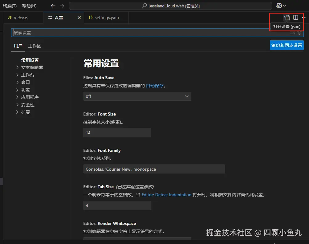Screen dimensions: 309x244
Task: Split the editor using the split icon
Action: click(x=295, y=18)
